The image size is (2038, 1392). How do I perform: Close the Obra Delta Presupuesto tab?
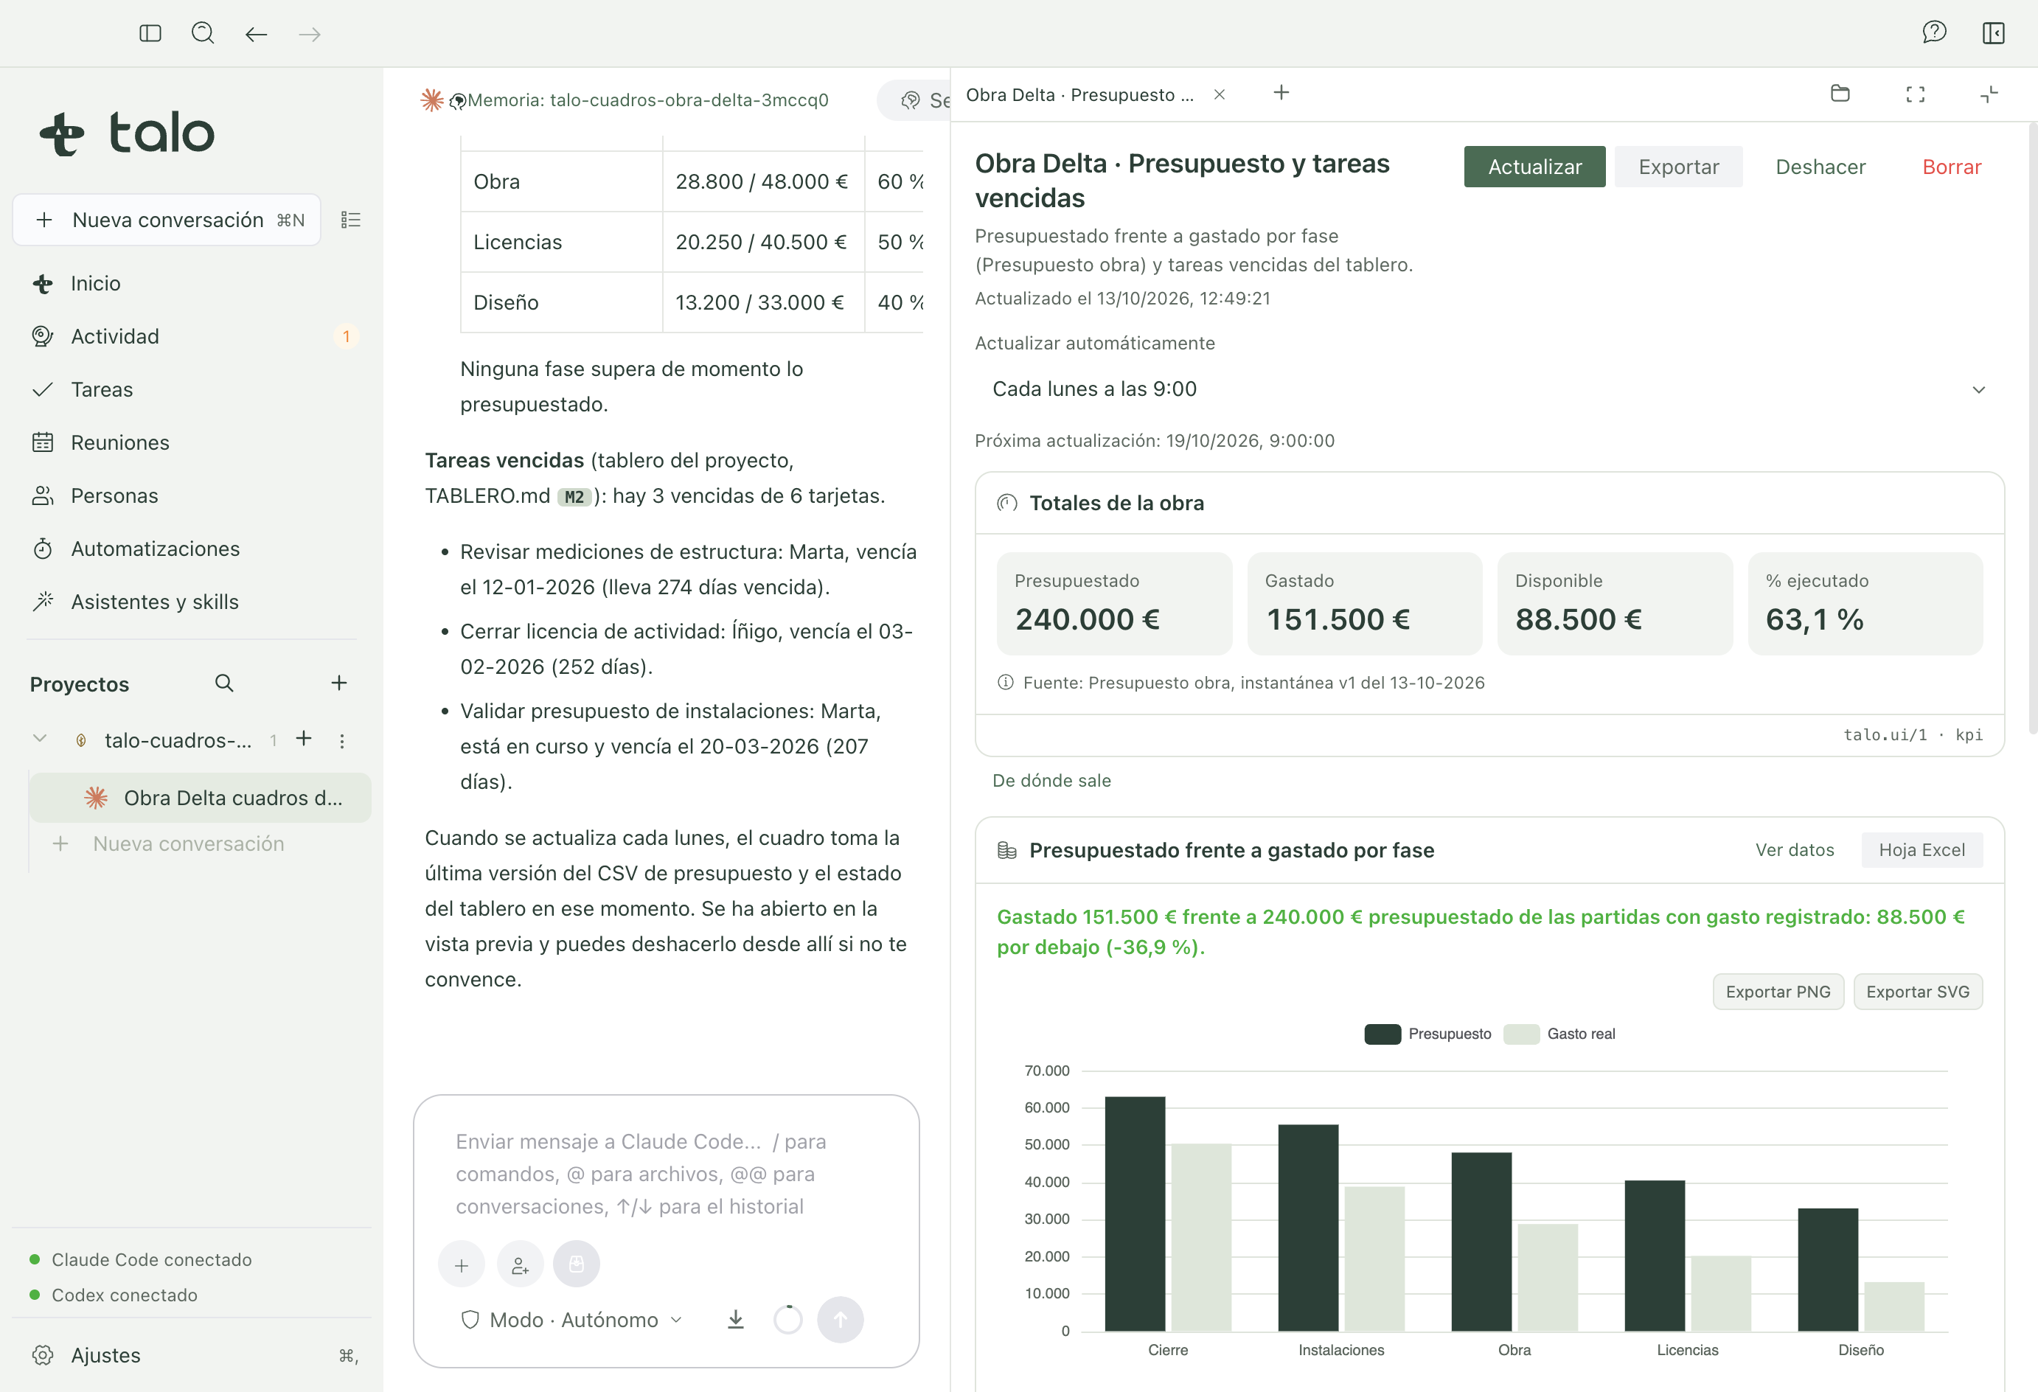pyautogui.click(x=1219, y=94)
